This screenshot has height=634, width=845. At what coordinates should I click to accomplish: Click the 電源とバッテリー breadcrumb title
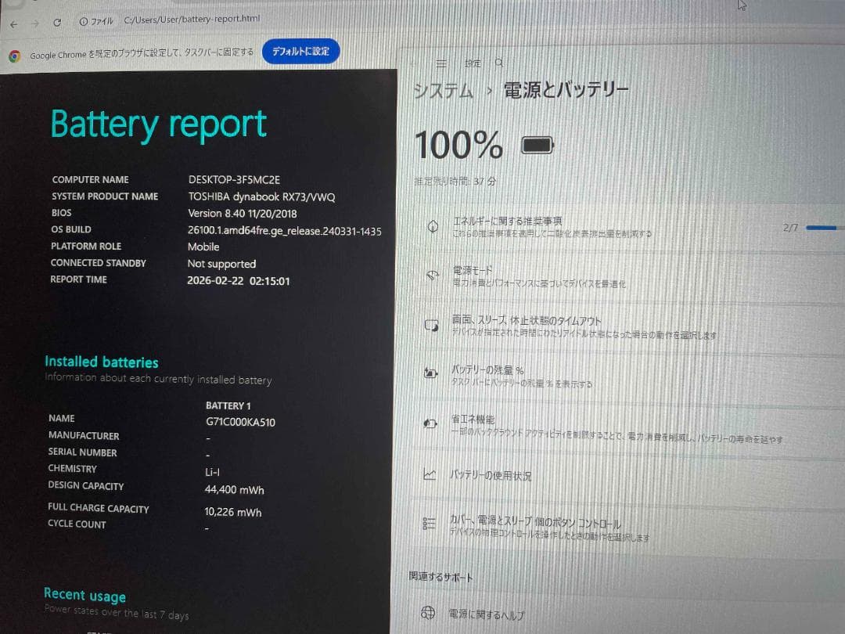566,89
